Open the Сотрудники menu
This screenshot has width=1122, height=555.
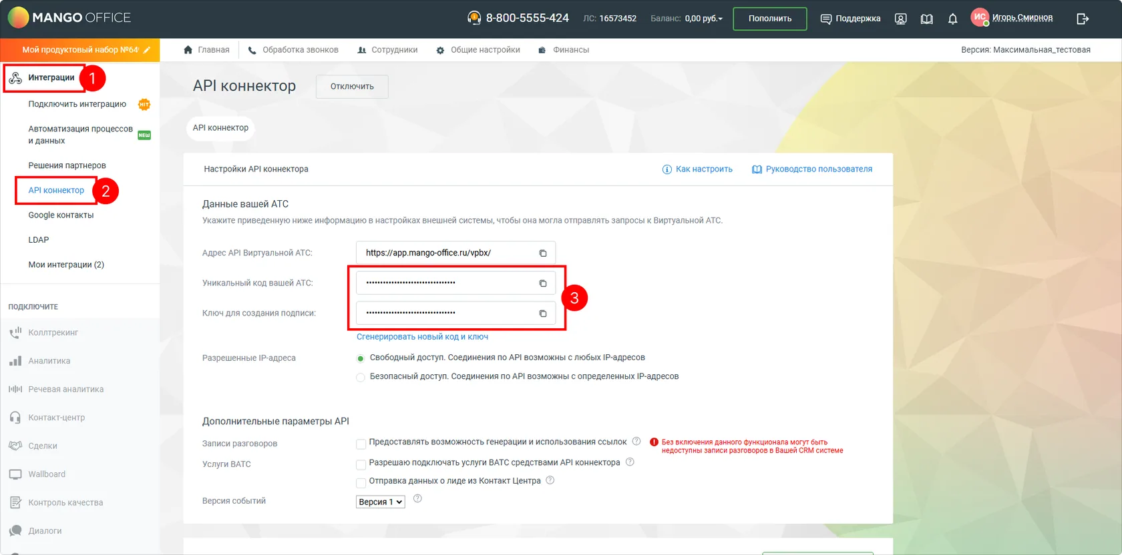[387, 50]
